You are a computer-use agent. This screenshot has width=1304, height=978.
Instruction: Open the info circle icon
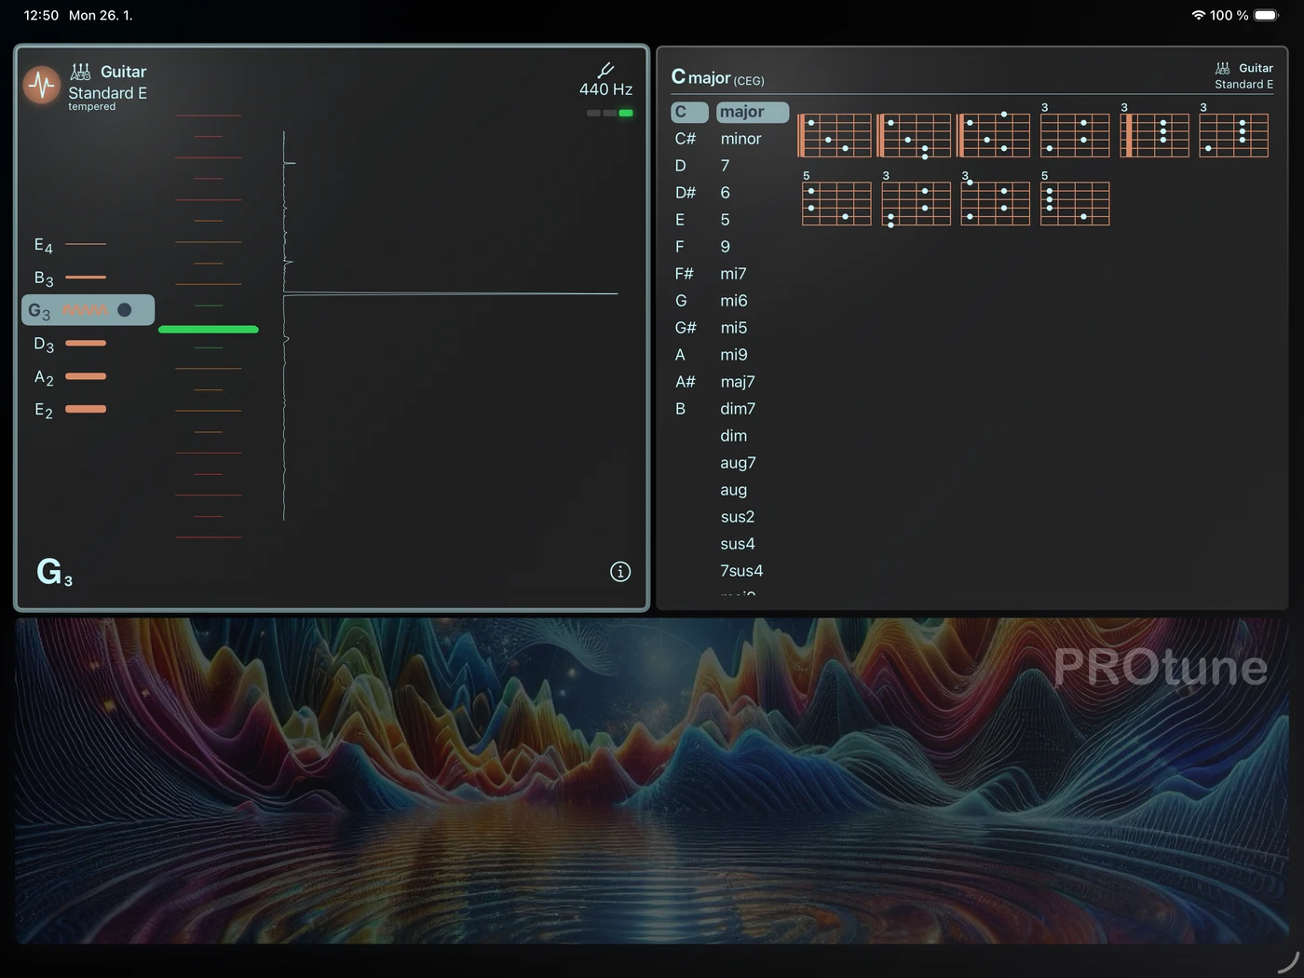point(620,572)
